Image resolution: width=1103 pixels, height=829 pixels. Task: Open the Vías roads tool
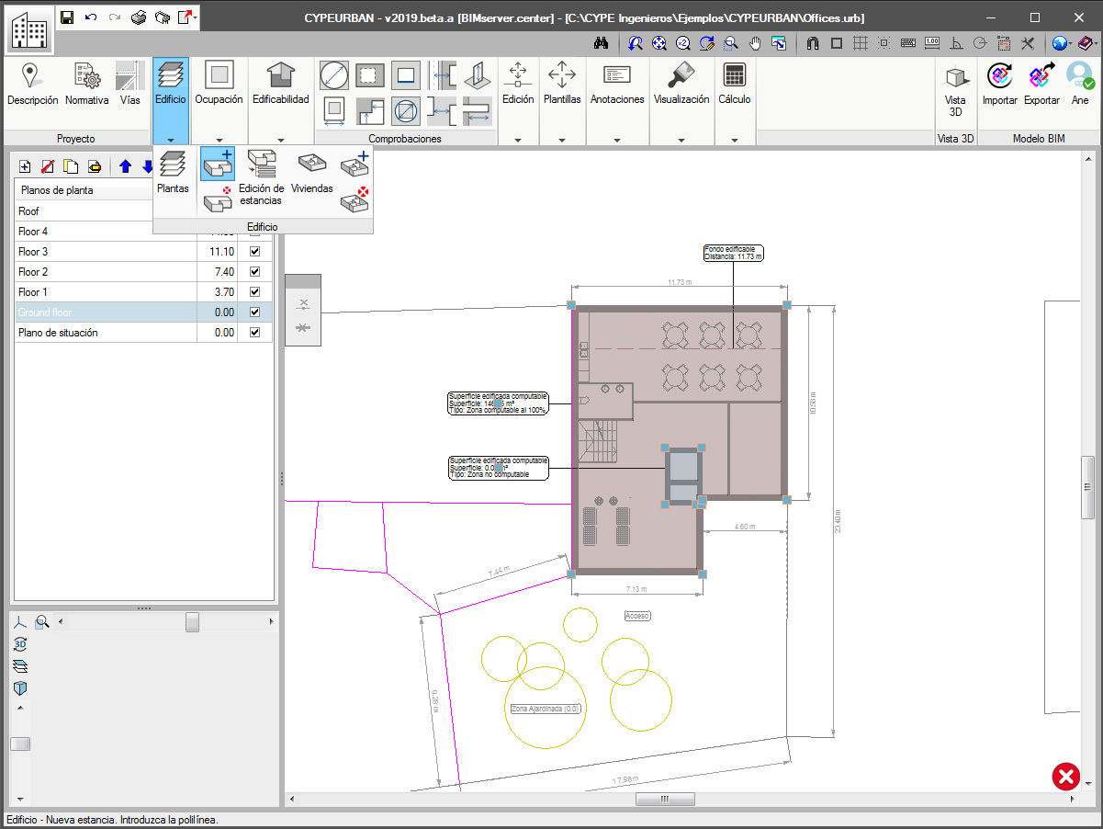click(x=130, y=85)
